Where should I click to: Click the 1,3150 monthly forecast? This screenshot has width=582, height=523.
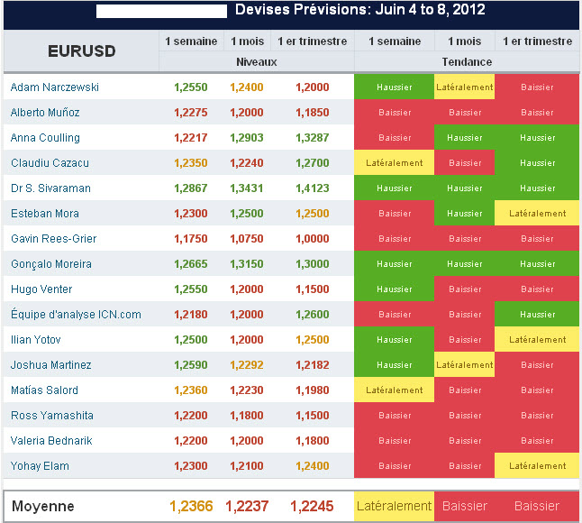(x=247, y=264)
